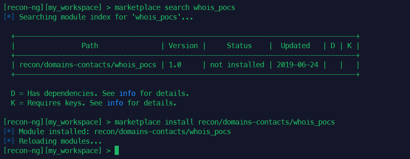
Task: Select the Path column header
Action: tap(90, 46)
